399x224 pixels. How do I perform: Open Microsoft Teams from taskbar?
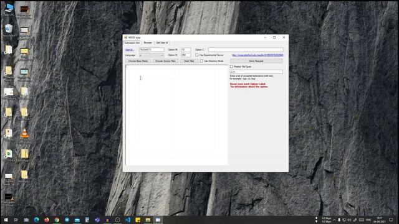click(x=97, y=220)
